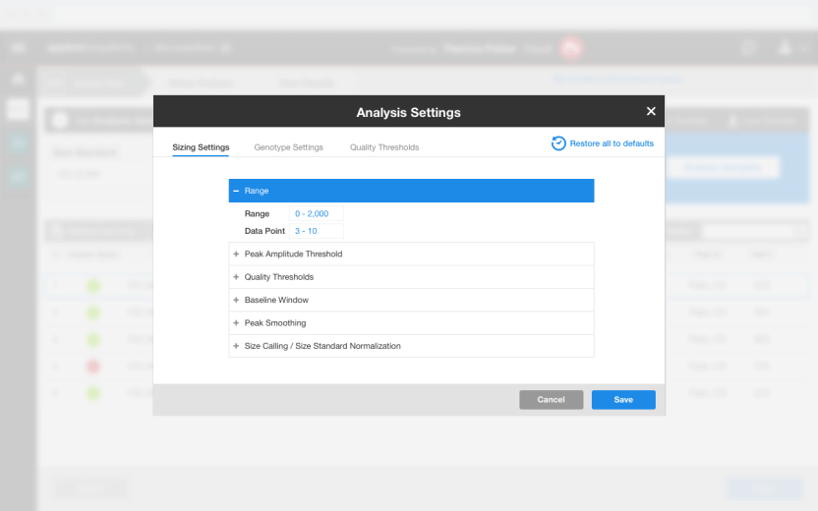This screenshot has height=511, width=818.
Task: Click Restore all to defaults link
Action: pos(612,143)
